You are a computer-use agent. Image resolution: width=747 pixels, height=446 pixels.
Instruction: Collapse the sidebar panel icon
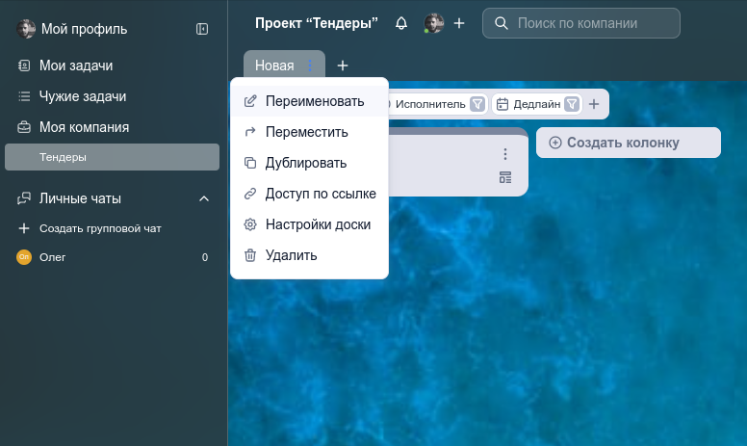click(202, 29)
